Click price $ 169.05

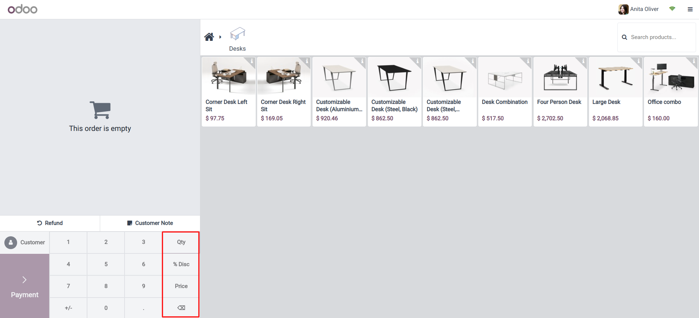pos(272,119)
